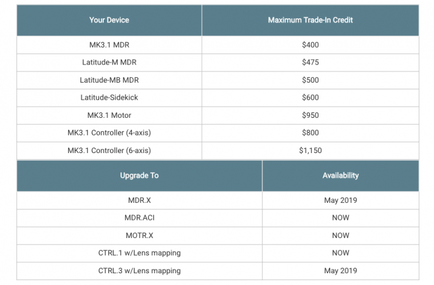Click the Latitude-Sidekick device cell
This screenshot has width=434, height=285.
pos(109,97)
